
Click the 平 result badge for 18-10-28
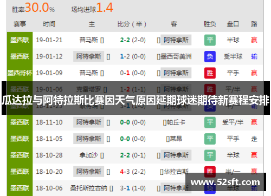pos(210,155)
